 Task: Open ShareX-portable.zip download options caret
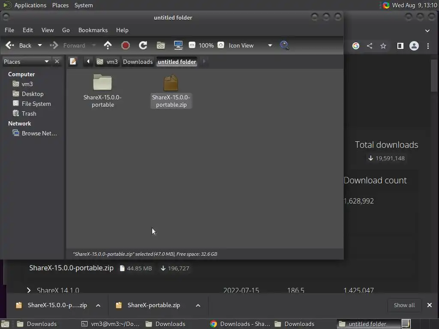point(198,305)
